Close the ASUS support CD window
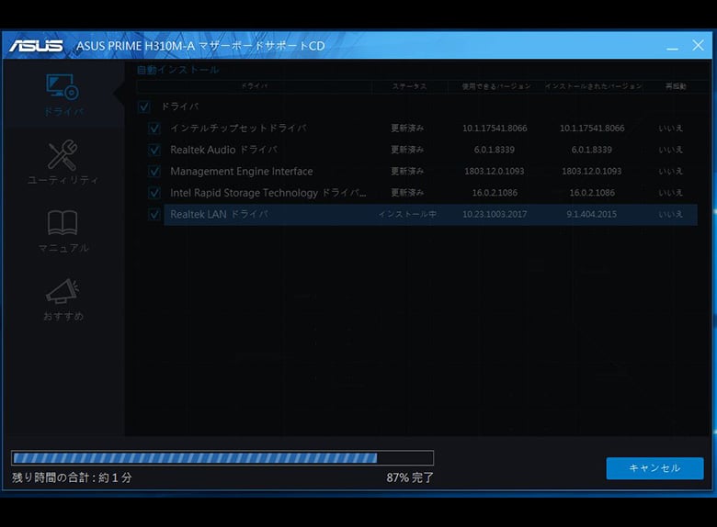The image size is (717, 527). click(698, 45)
